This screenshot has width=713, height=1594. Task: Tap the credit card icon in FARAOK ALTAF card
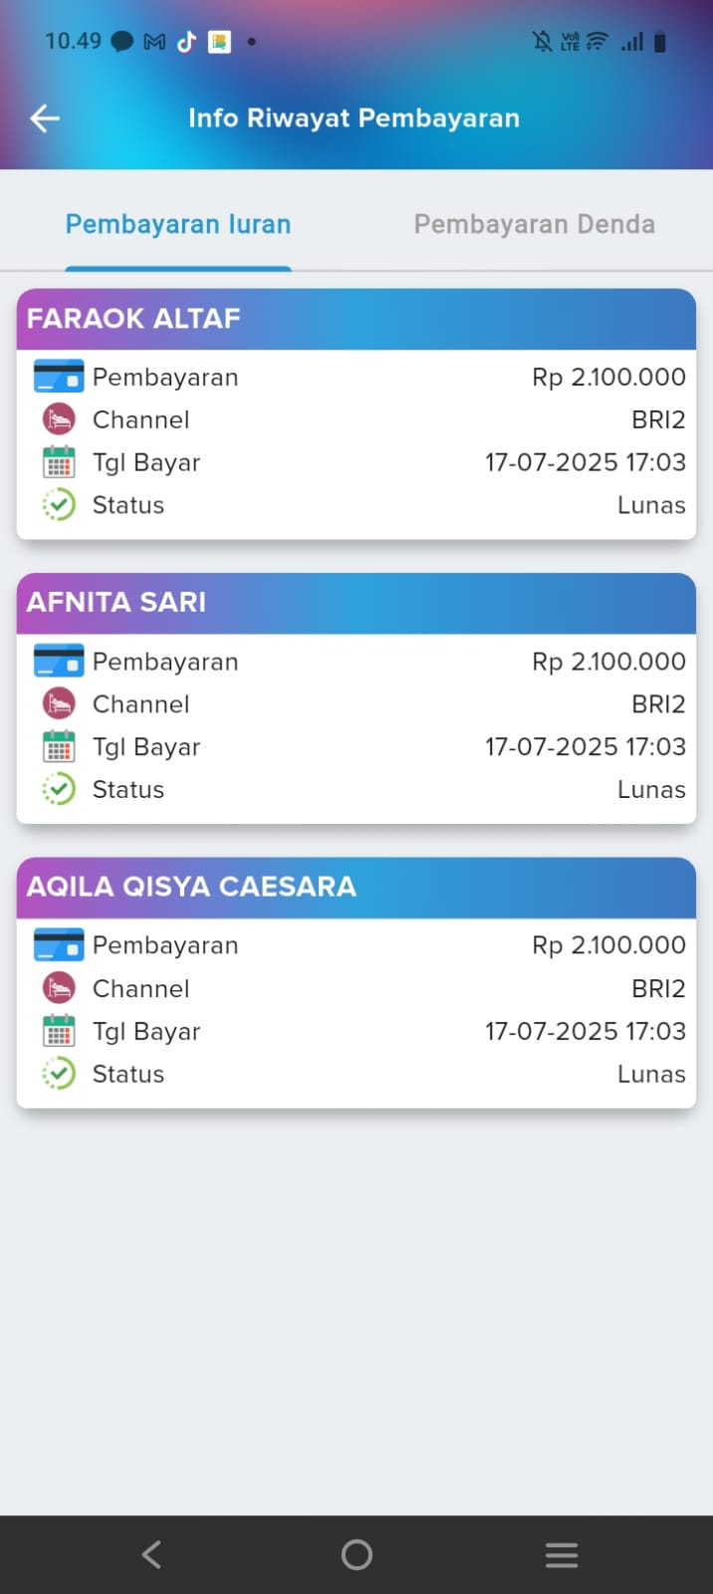59,377
